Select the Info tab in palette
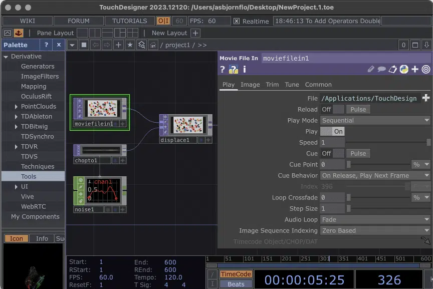Image resolution: width=433 pixels, height=289 pixels. (42, 238)
